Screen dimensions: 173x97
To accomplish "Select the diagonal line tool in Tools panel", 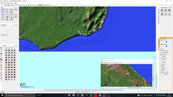I will [x=11, y=15].
